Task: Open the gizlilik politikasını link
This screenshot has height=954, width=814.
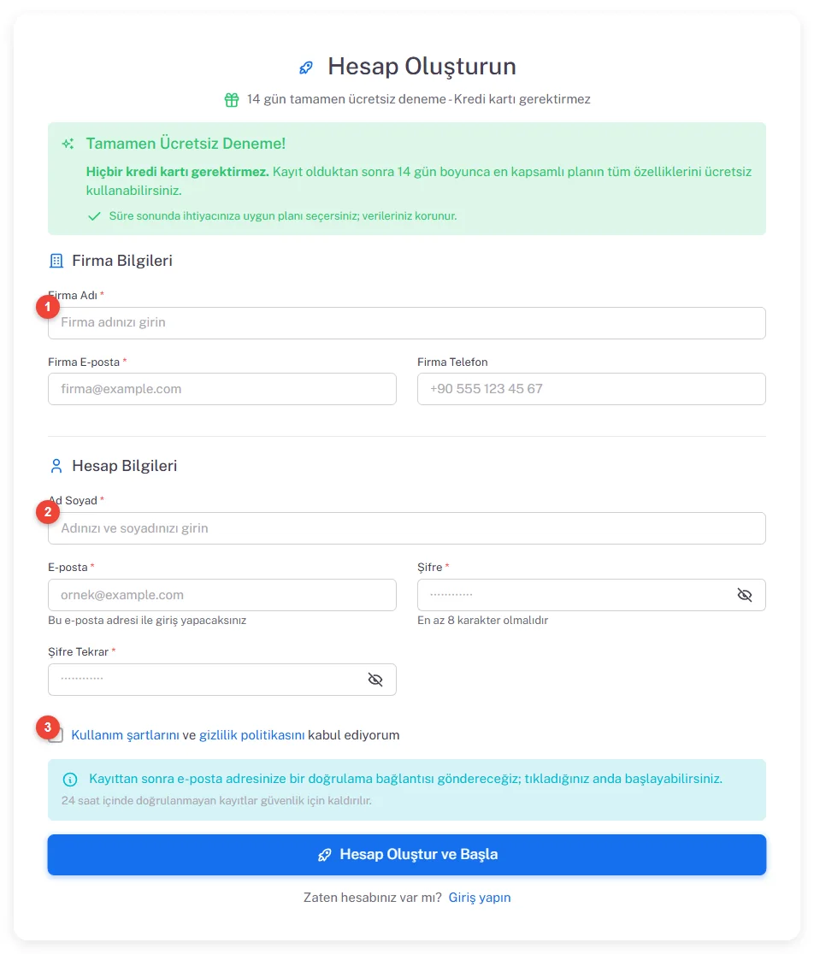Action: (x=252, y=735)
